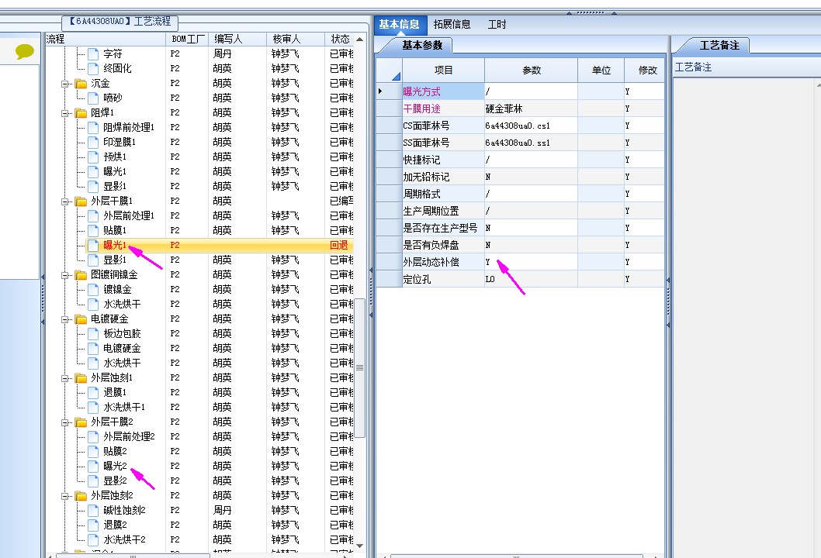This screenshot has height=558, width=821.
Task: Click the 工艺备注 text area label
Action: [693, 67]
